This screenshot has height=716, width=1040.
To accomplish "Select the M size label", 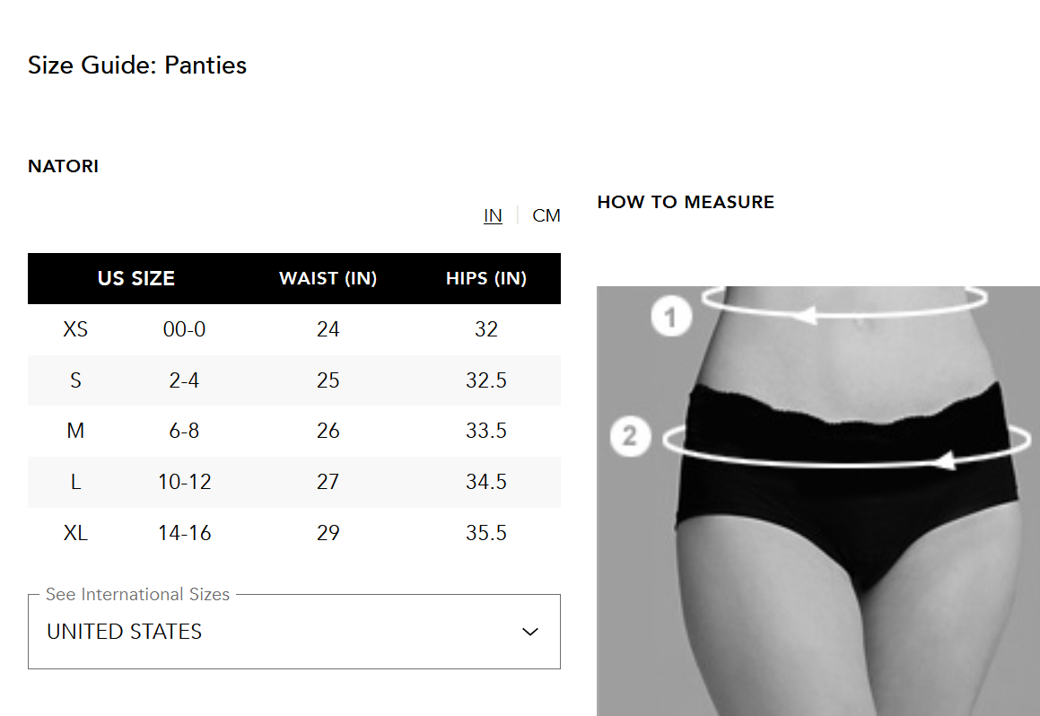I will point(75,432).
